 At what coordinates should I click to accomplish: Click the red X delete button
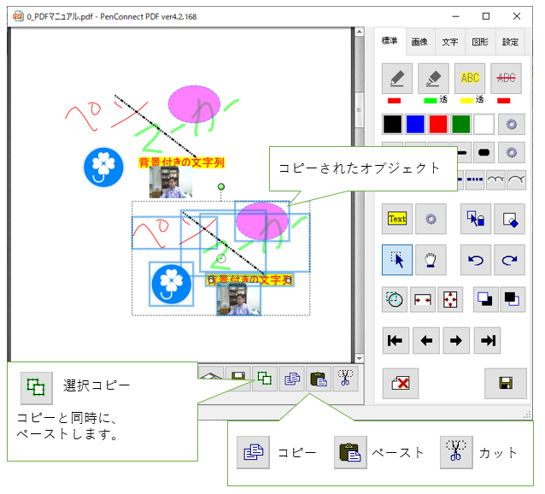point(399,383)
